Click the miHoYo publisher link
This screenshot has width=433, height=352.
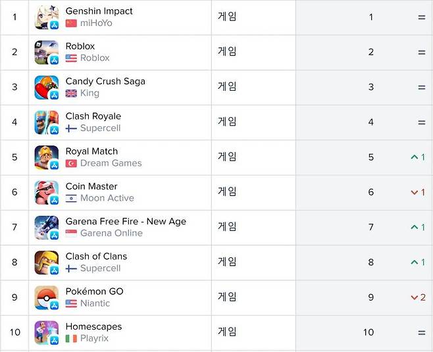pos(96,23)
